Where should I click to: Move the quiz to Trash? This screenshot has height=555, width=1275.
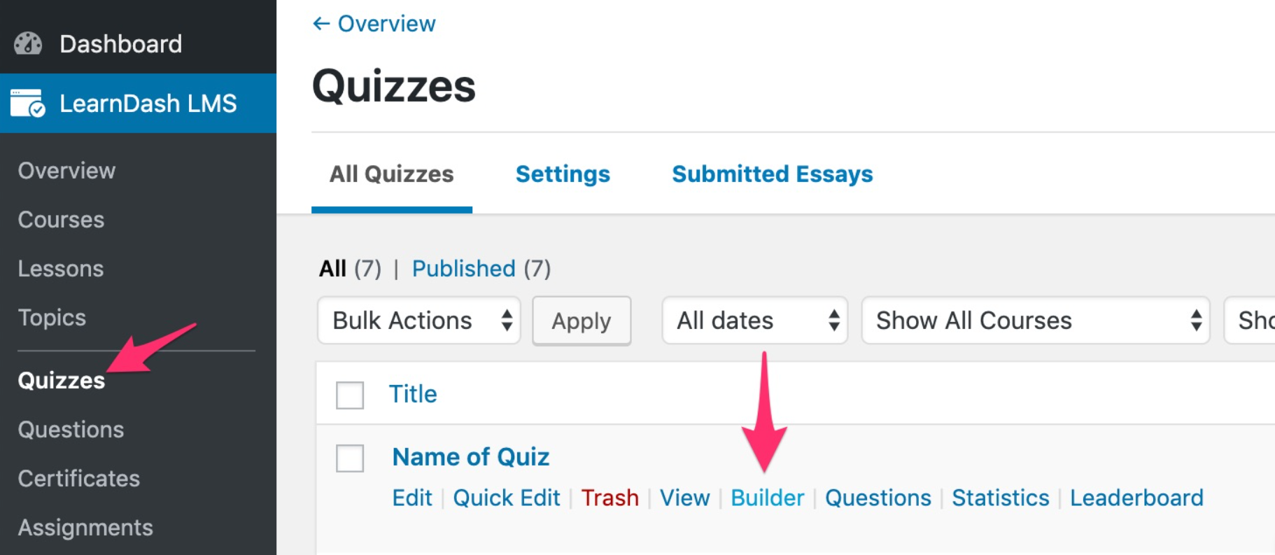[610, 498]
